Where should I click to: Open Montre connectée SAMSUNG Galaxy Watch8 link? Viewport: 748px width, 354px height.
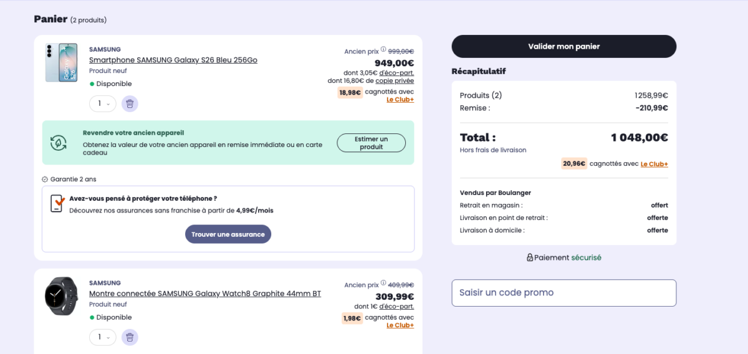point(205,294)
